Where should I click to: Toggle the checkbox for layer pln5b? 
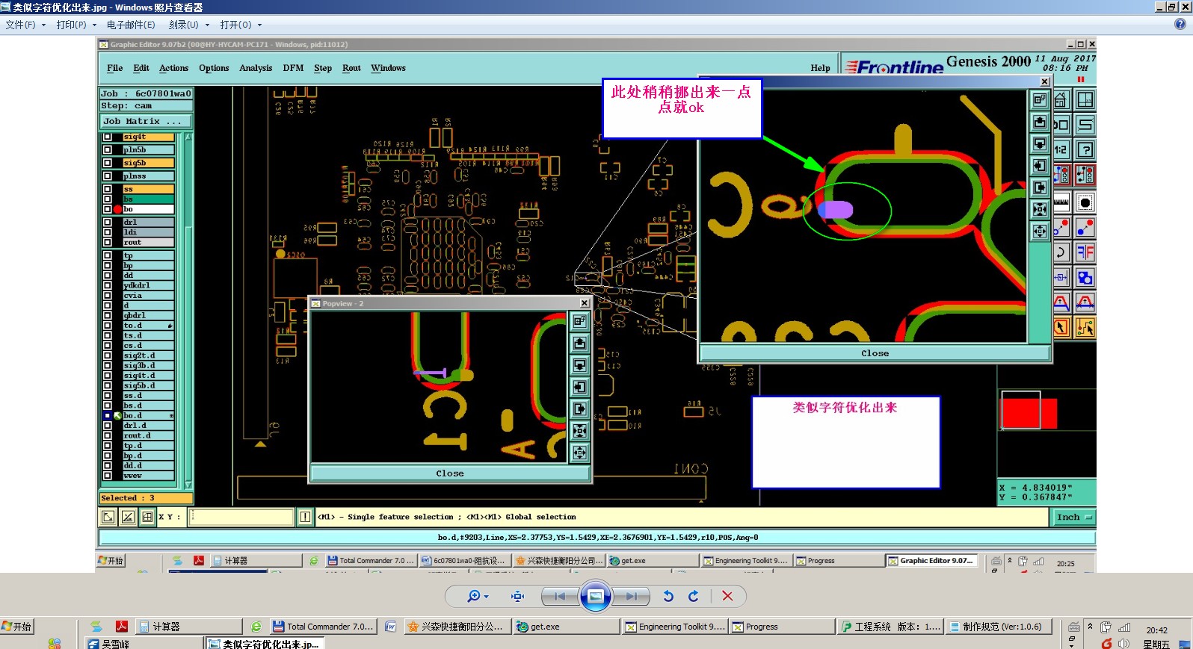point(108,149)
